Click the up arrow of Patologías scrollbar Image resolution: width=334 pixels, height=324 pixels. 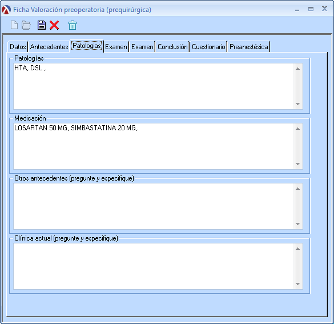298,69
